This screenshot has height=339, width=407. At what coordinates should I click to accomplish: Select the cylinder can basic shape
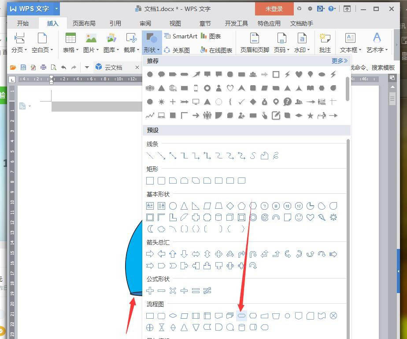point(218,217)
